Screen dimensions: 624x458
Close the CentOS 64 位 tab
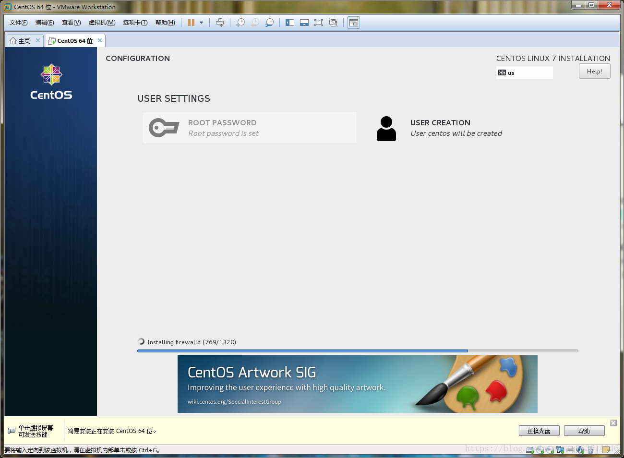(x=100, y=40)
